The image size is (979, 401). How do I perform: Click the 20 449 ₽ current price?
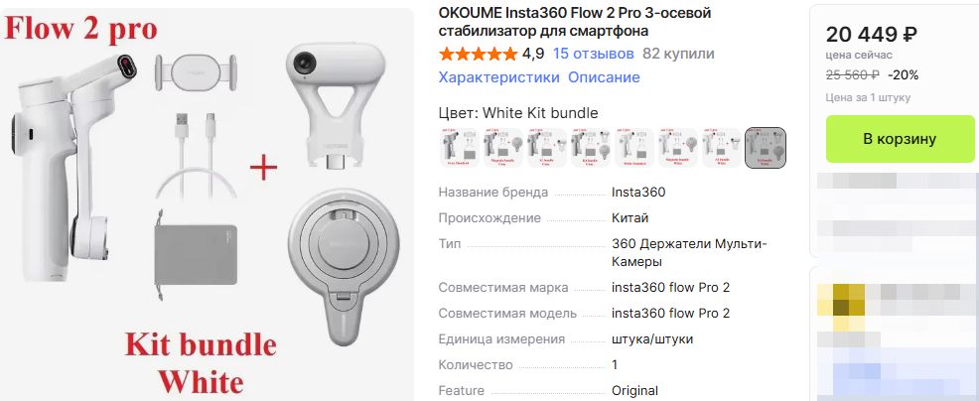coord(872,34)
